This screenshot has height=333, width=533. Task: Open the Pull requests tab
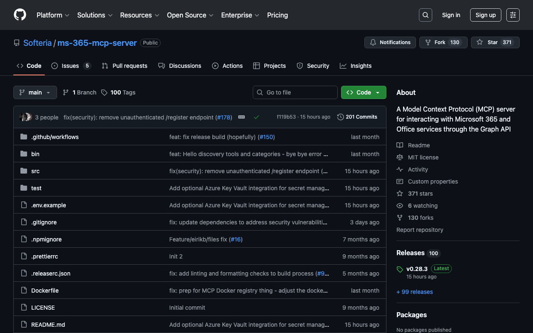(125, 66)
